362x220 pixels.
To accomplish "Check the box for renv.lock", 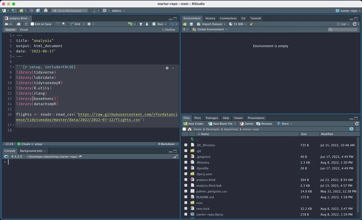I will coord(186,209).
